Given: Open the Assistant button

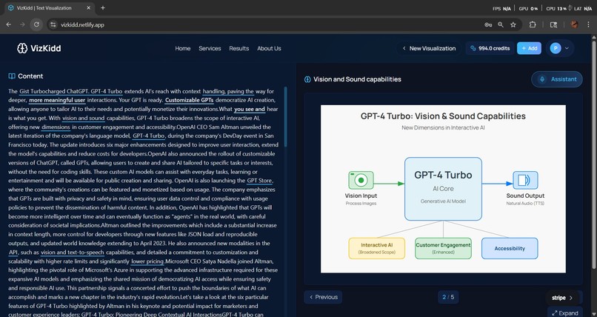Looking at the screenshot, I should [557, 79].
